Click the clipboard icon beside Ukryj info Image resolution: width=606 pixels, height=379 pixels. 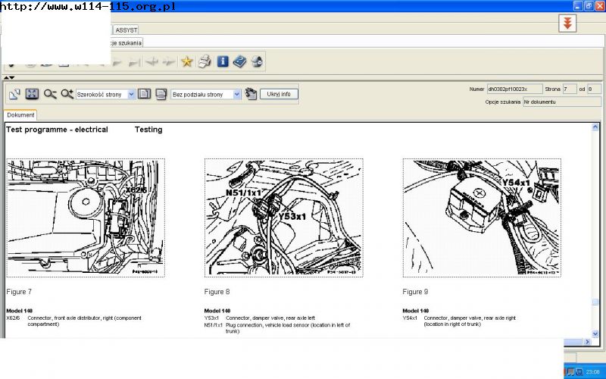251,94
